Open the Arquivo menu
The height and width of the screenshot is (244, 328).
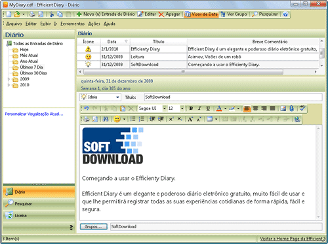(14, 24)
